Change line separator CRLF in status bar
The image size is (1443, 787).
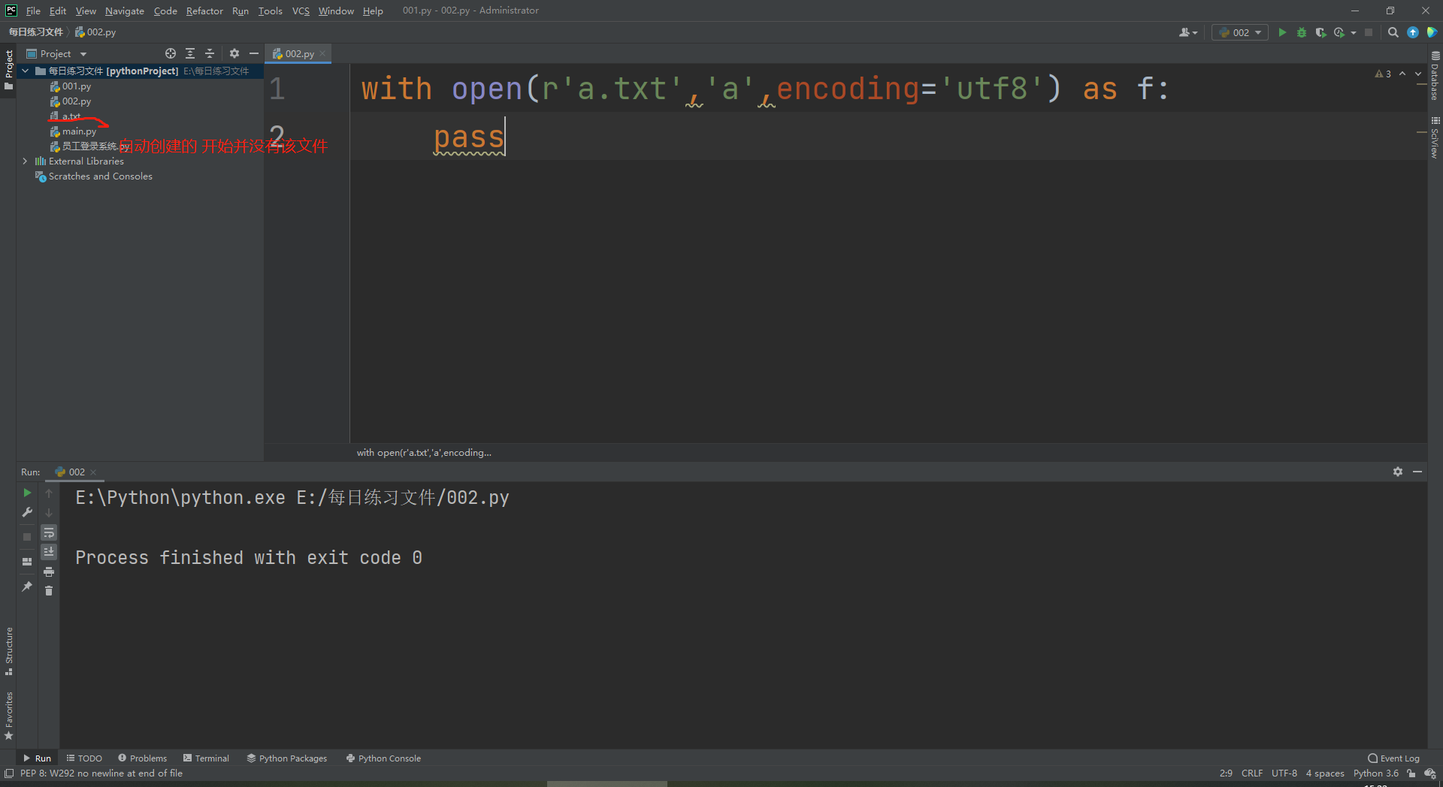pos(1252,773)
